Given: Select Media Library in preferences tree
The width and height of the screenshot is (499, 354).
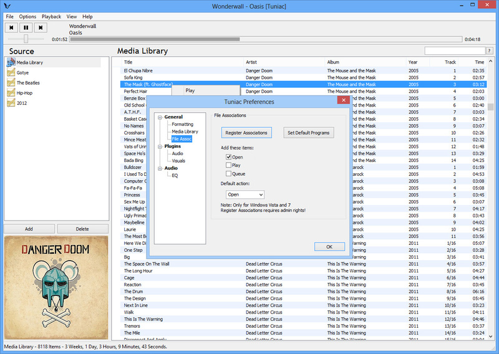Looking at the screenshot, I should pyautogui.click(x=185, y=132).
